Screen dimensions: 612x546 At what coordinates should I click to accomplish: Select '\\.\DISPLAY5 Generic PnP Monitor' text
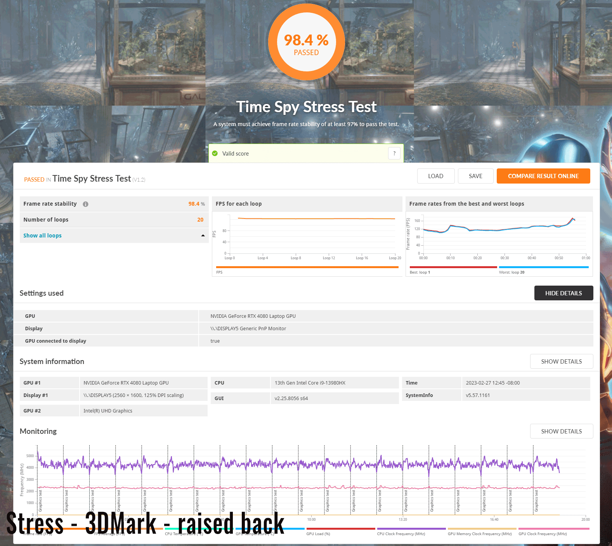248,328
